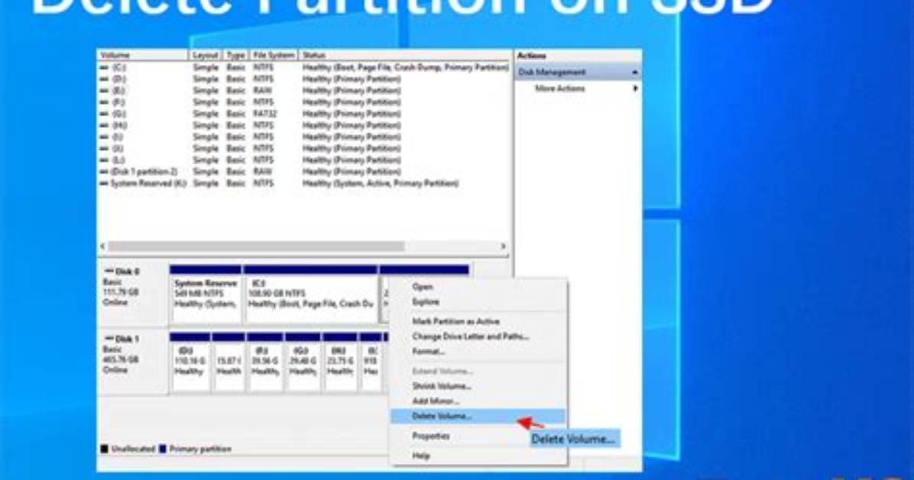This screenshot has height=480, width=914.
Task: Click the volume list scrollbar left arrow
Action: [x=102, y=247]
